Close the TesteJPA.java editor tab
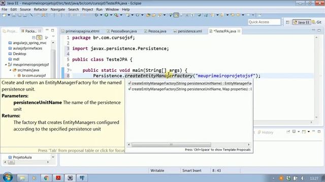The width and height of the screenshot is (325, 182). click(x=239, y=31)
